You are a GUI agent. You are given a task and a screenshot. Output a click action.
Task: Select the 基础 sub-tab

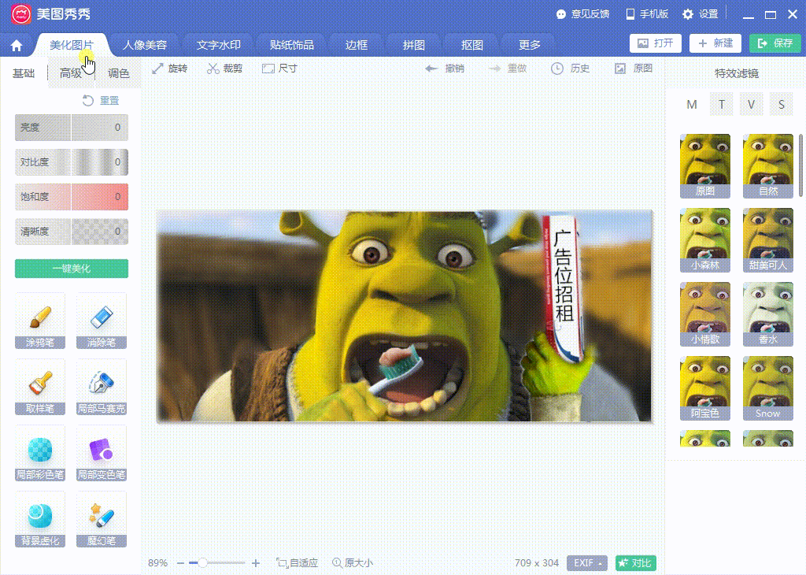24,73
